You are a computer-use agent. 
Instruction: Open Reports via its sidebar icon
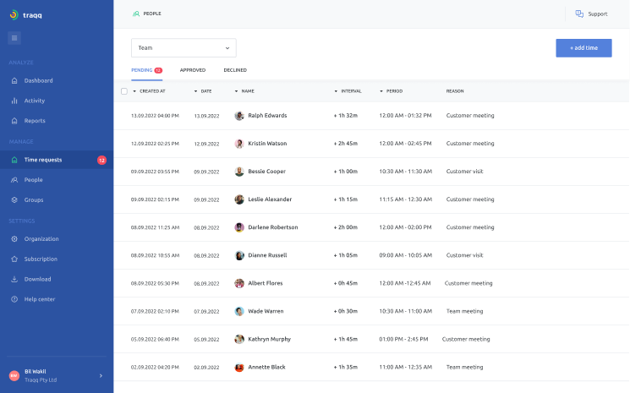click(x=14, y=121)
